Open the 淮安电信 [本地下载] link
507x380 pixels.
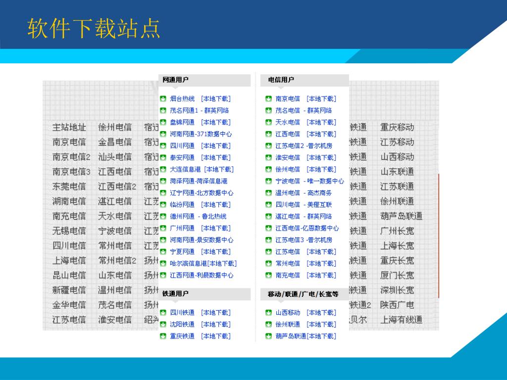305,158
